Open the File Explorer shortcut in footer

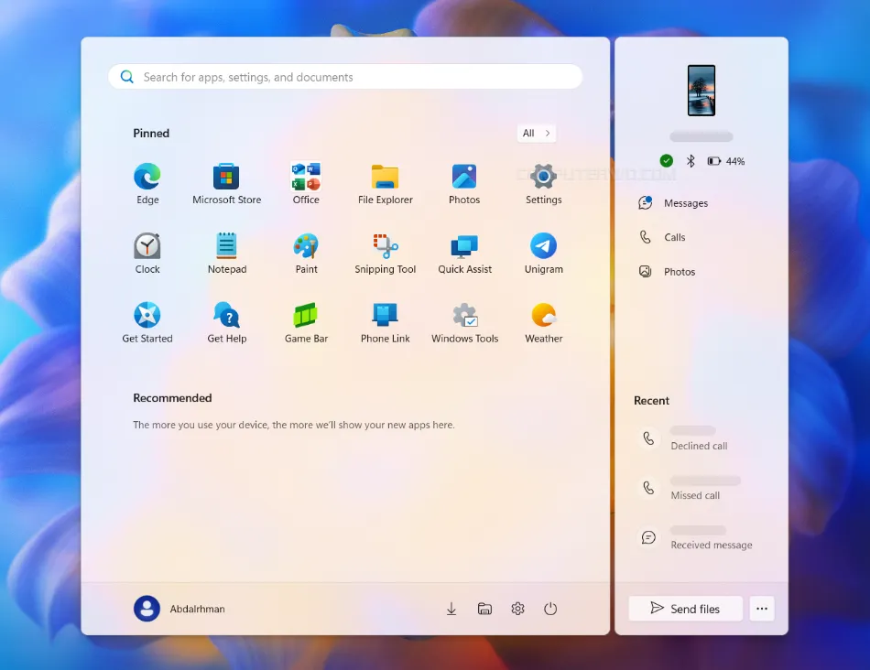[484, 609]
